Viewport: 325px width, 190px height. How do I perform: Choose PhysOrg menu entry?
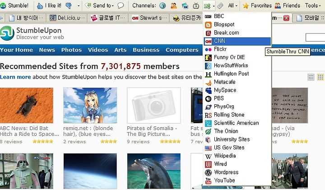point(237,107)
